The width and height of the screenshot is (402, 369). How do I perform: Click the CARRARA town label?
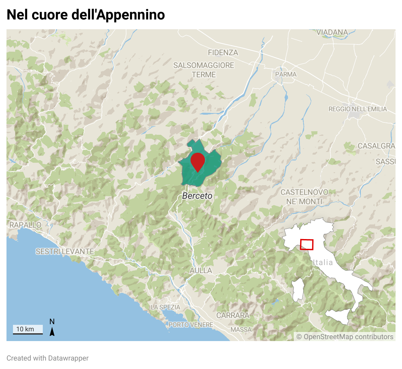tap(233, 315)
